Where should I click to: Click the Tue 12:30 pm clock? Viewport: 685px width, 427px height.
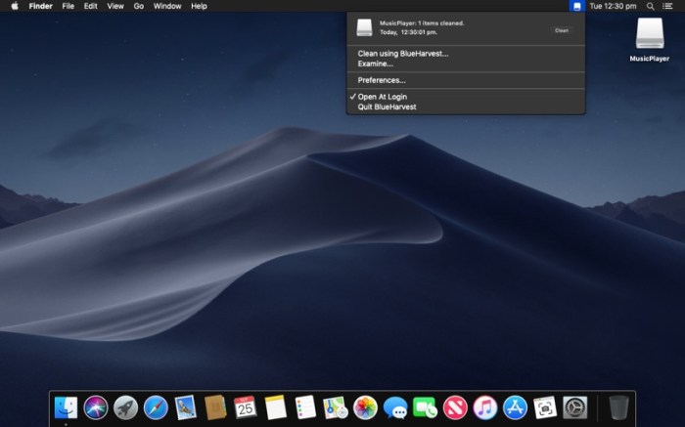[x=613, y=6]
